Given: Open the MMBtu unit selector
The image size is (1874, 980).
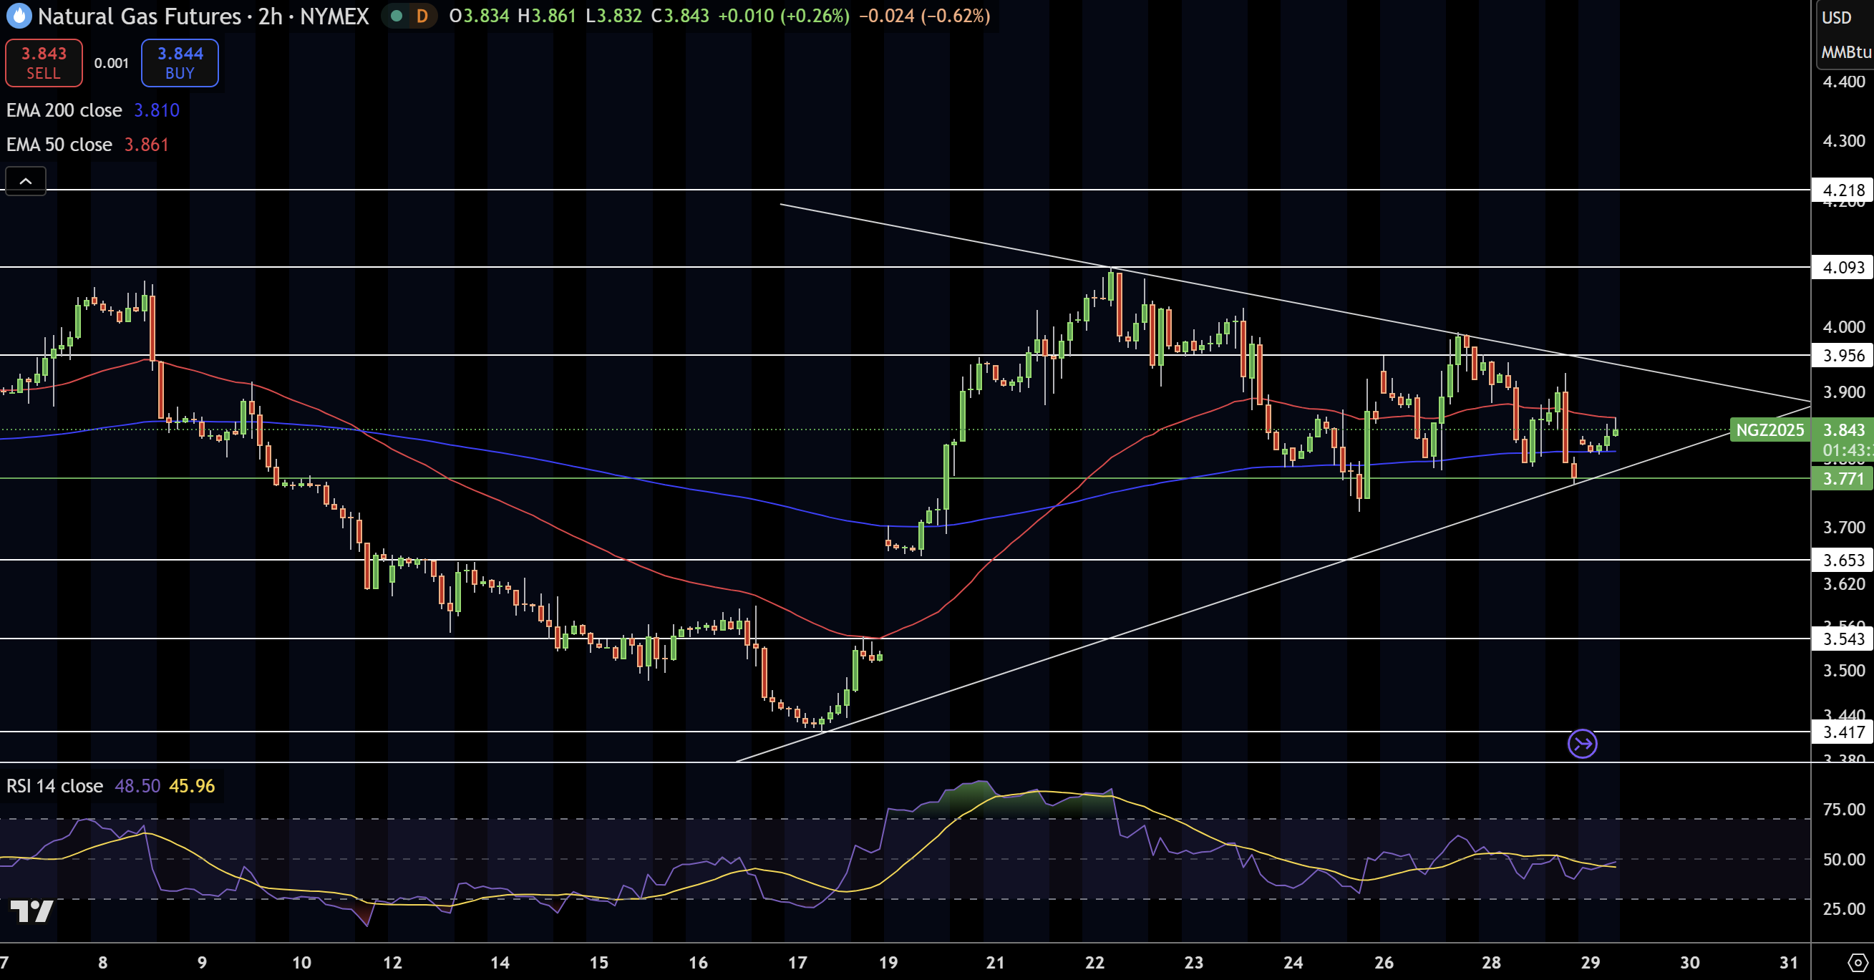Looking at the screenshot, I should (1845, 52).
